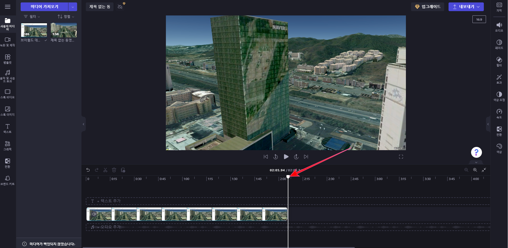Open the 효과 effects panel
This screenshot has height=248, width=508.
pos(499,79)
